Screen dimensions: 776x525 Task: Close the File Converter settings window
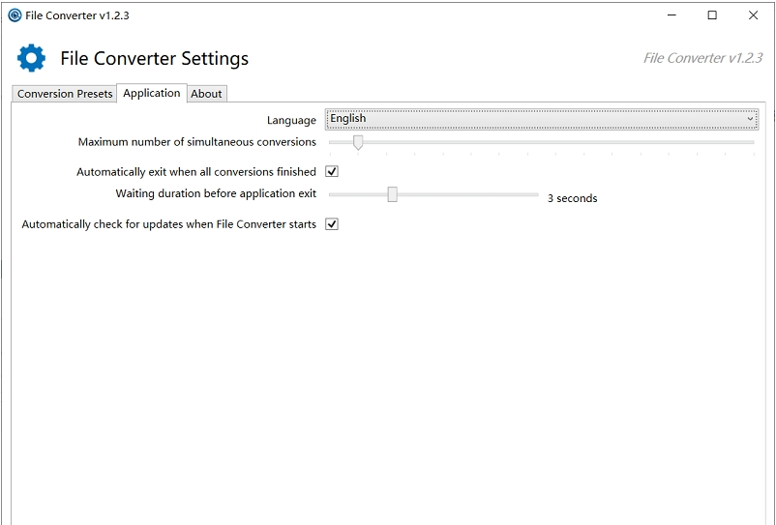(753, 15)
